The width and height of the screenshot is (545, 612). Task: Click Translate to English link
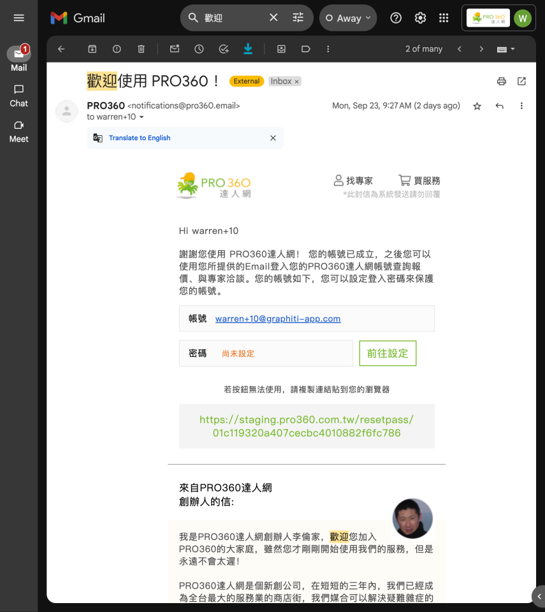(140, 138)
